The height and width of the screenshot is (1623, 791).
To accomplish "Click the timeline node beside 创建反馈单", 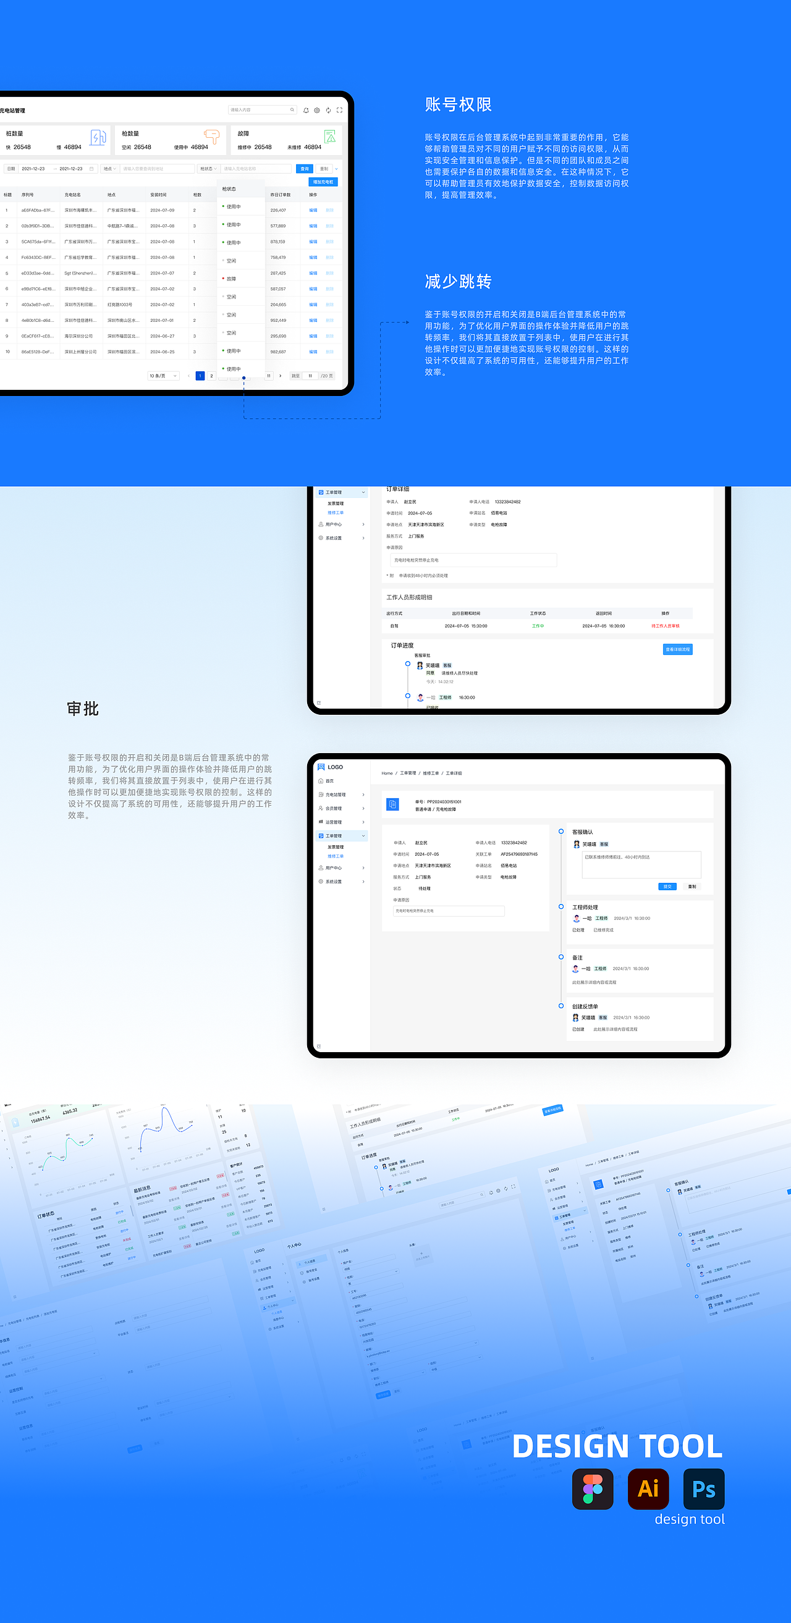I will coord(561,1006).
